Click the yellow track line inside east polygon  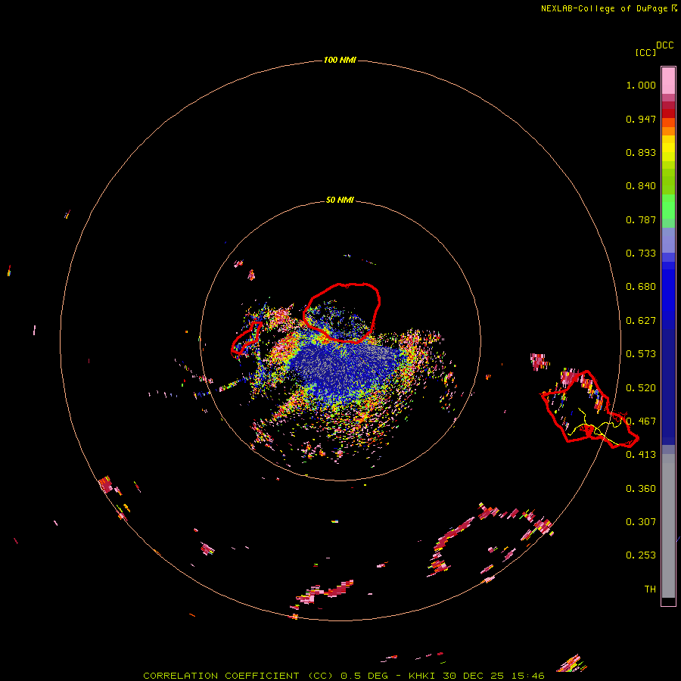pyautogui.click(x=596, y=428)
